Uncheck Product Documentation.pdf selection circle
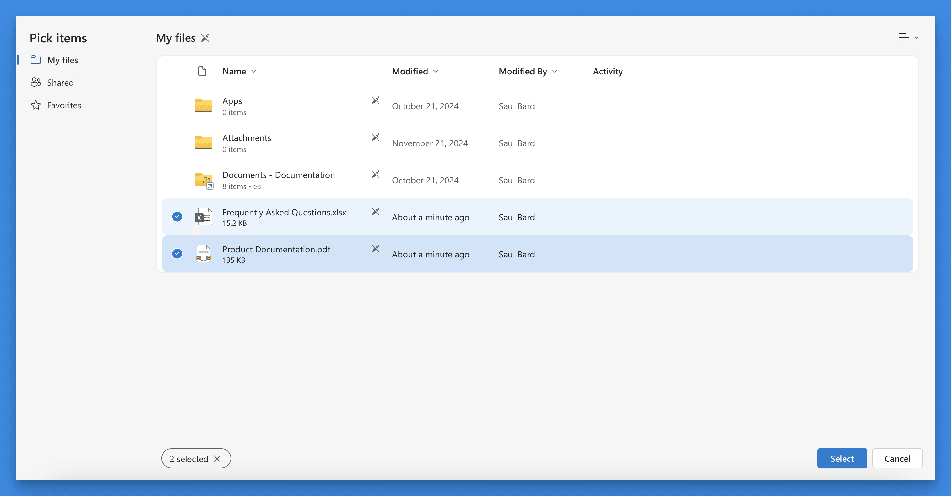Screen dimensions: 951x496 pos(177,254)
